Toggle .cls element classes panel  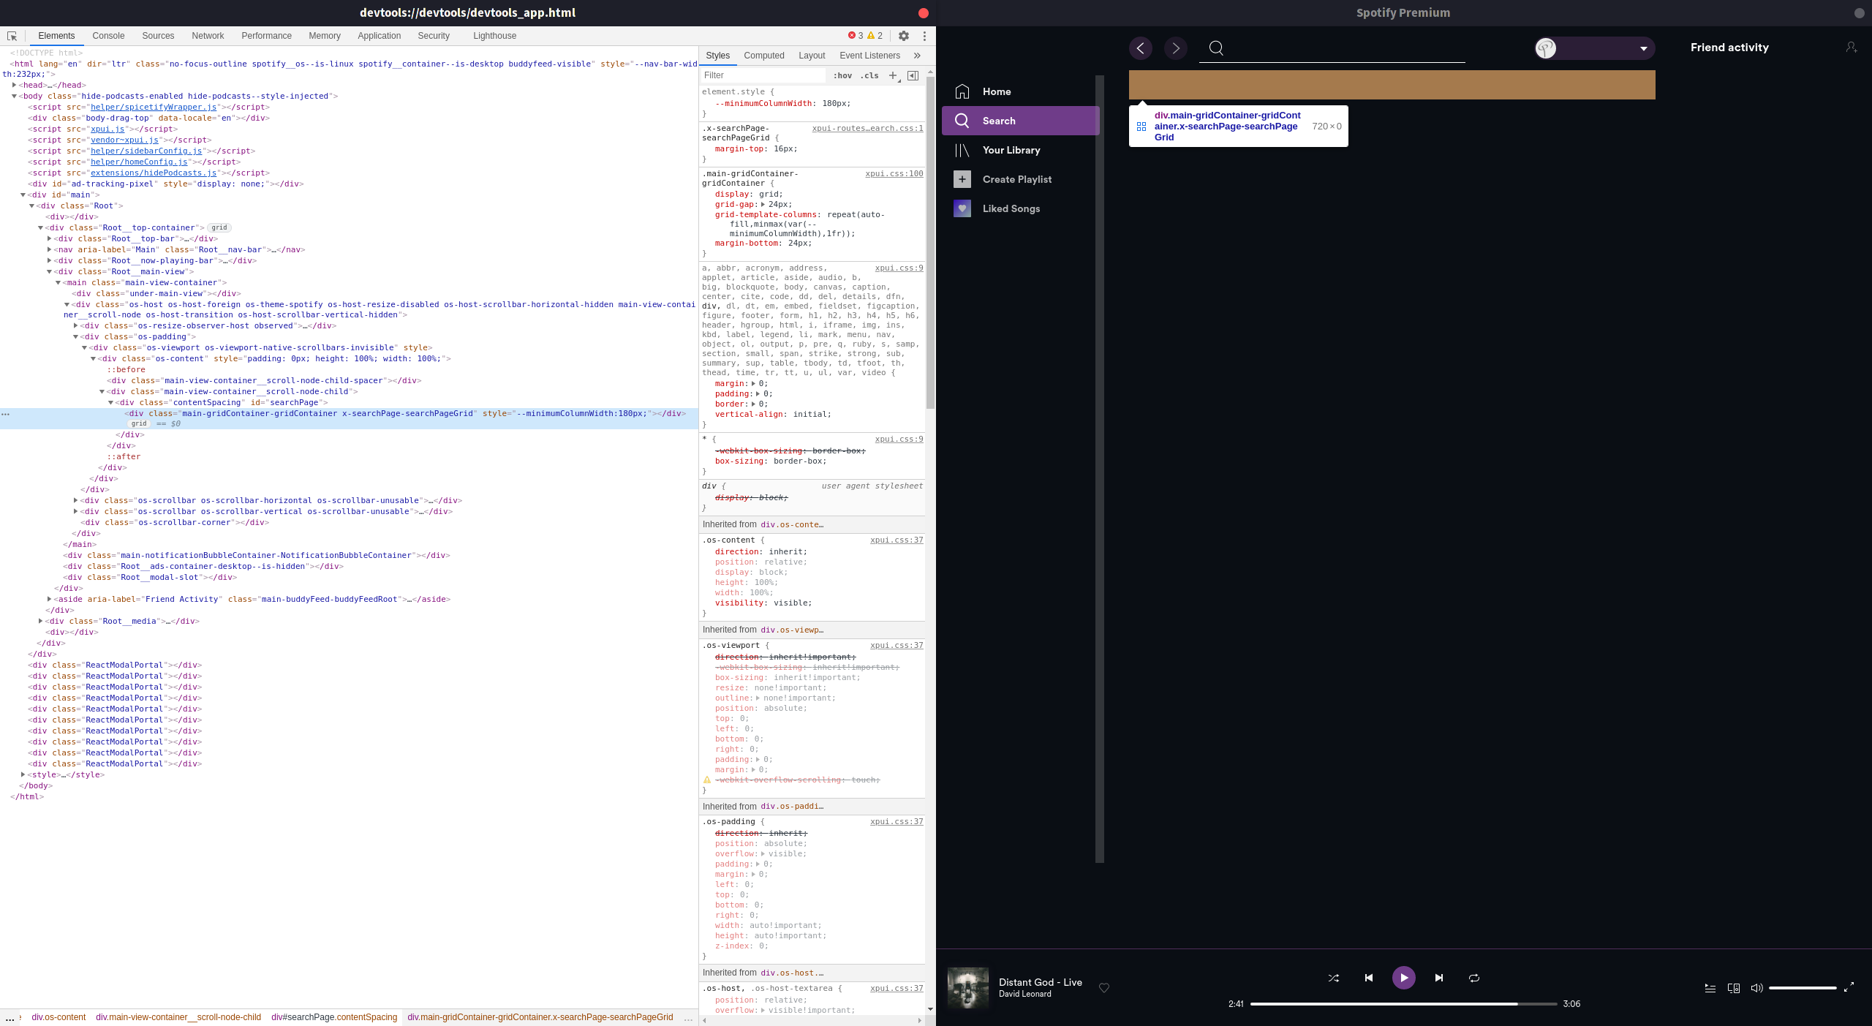tap(869, 75)
